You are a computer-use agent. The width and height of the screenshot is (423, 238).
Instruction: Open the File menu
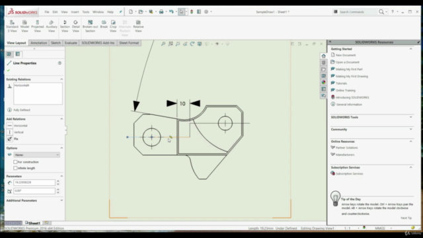click(x=47, y=12)
